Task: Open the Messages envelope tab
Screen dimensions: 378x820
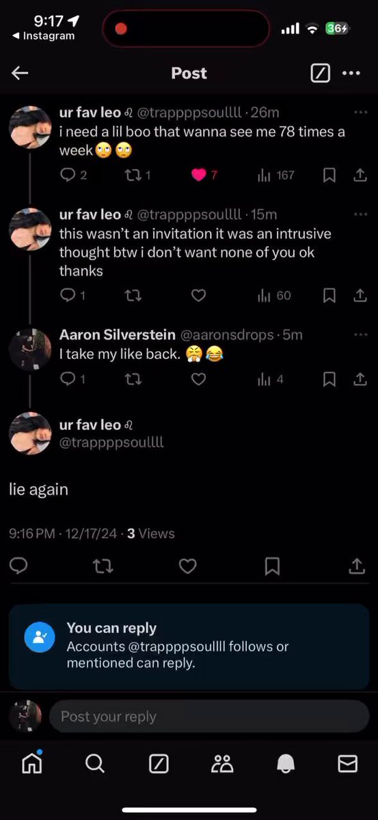Action: click(x=348, y=763)
